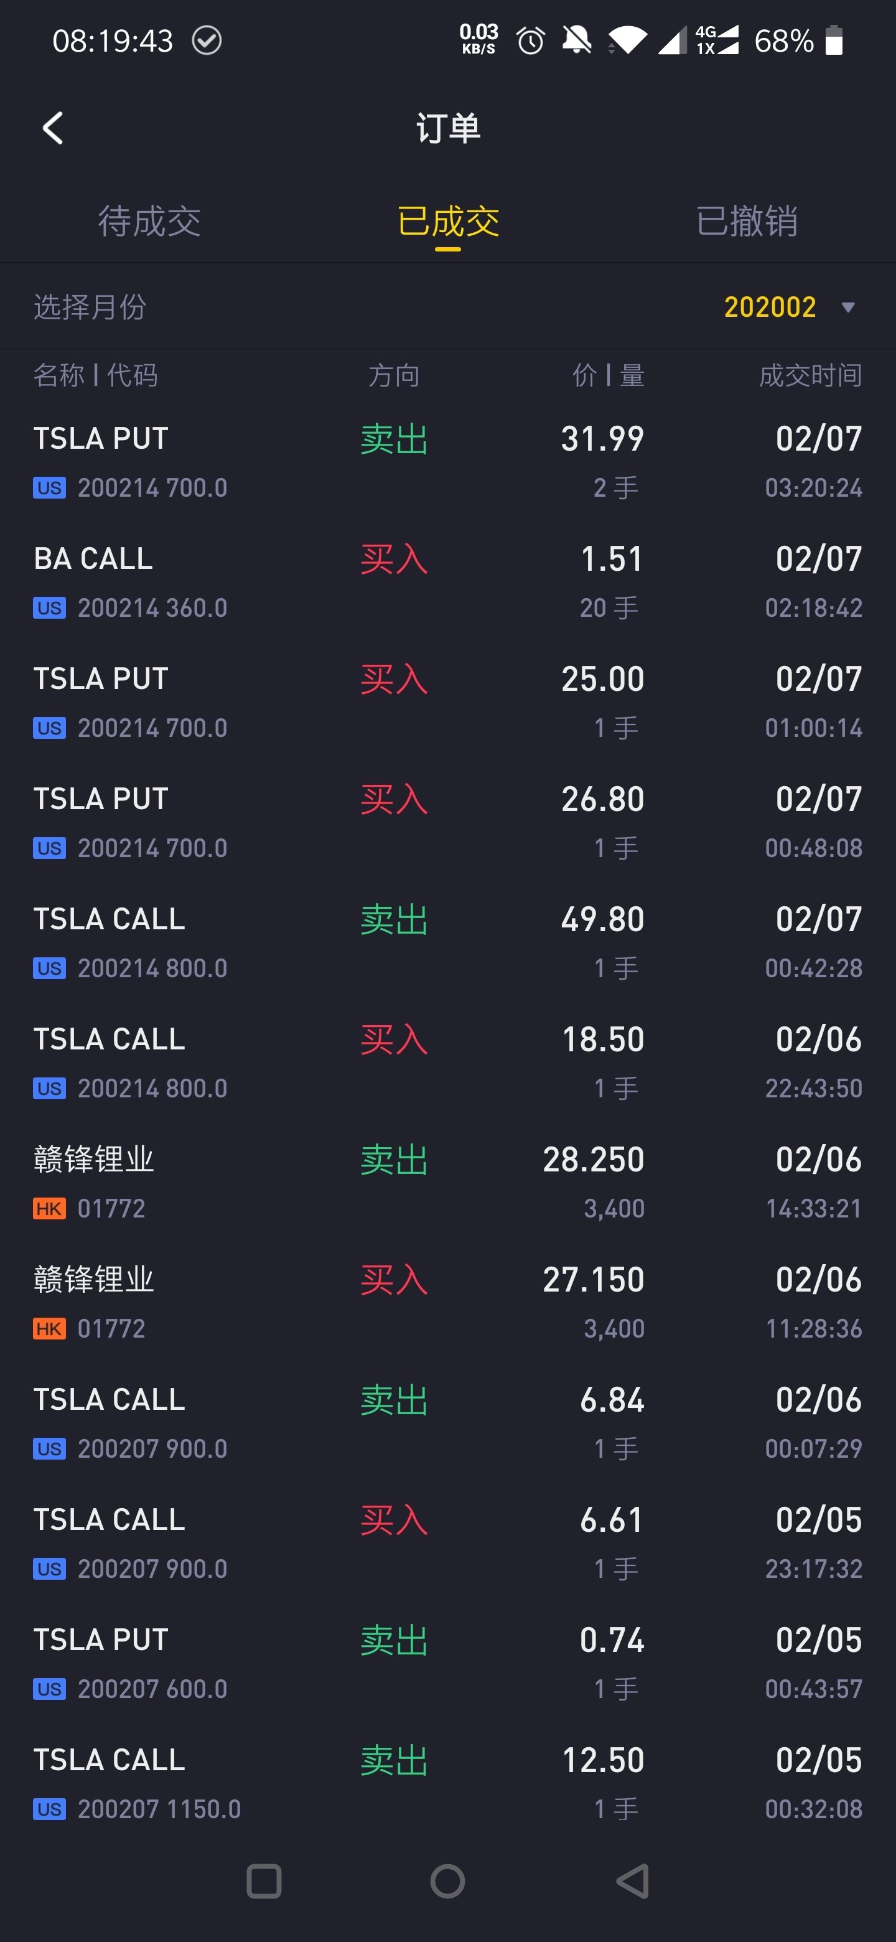Open 赣锋锂业 sell order at 28.250

coord(447,1184)
